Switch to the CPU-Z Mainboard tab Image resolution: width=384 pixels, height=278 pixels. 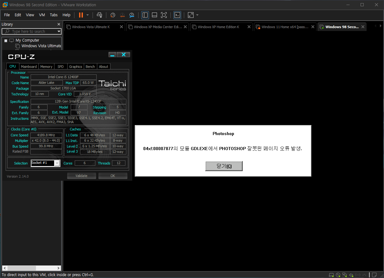(29, 67)
